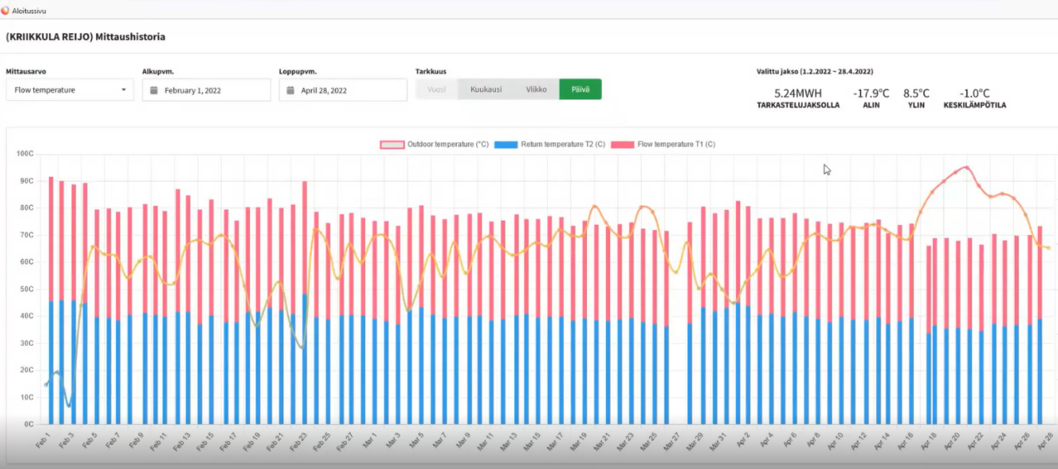Click the calendar icon in Alkupvm. field
1058x469 pixels.
153,90
